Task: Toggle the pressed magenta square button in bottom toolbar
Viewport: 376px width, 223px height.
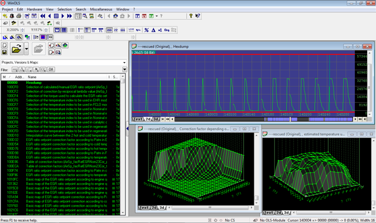Action: [x=43, y=37]
